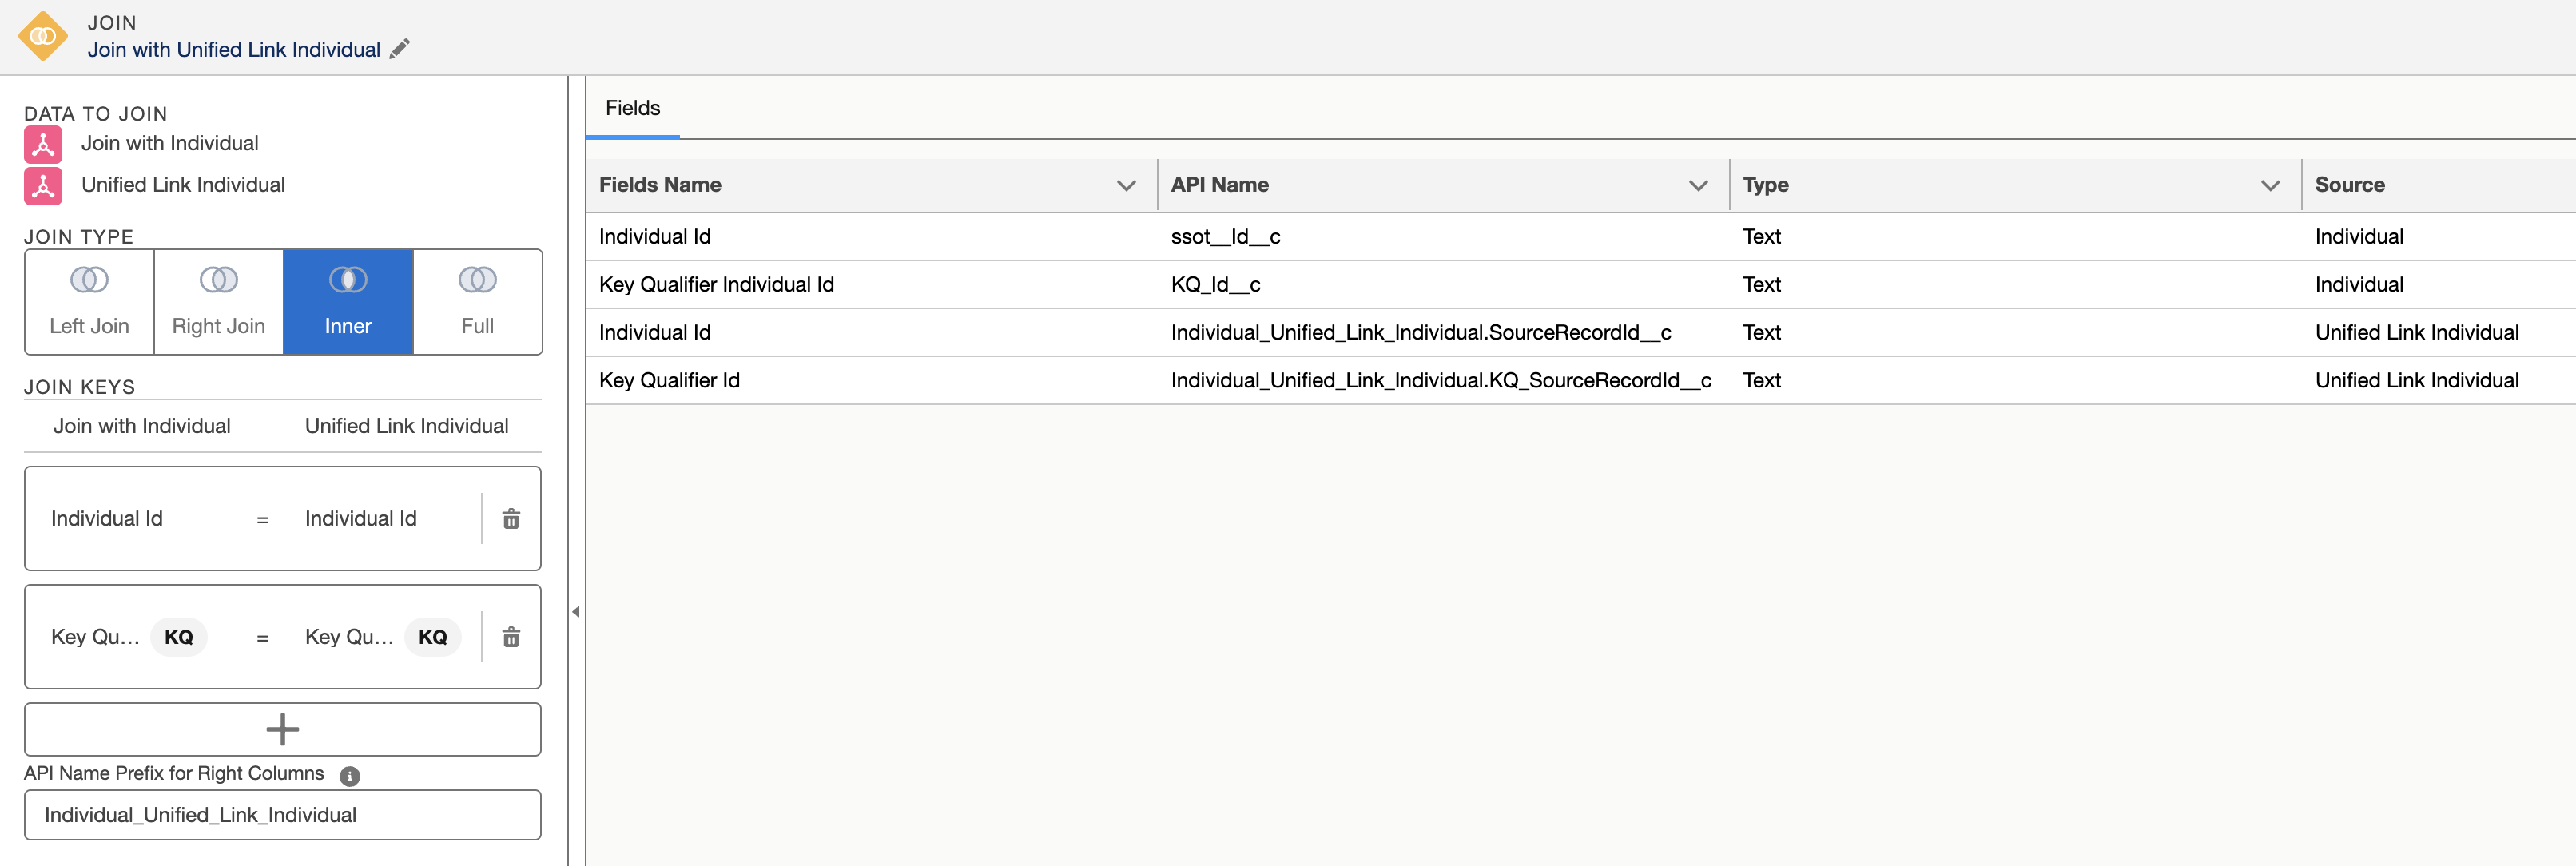Delete the Key Qualifier join key pairing
Viewport: 2576px width, 866px height.
(x=511, y=637)
